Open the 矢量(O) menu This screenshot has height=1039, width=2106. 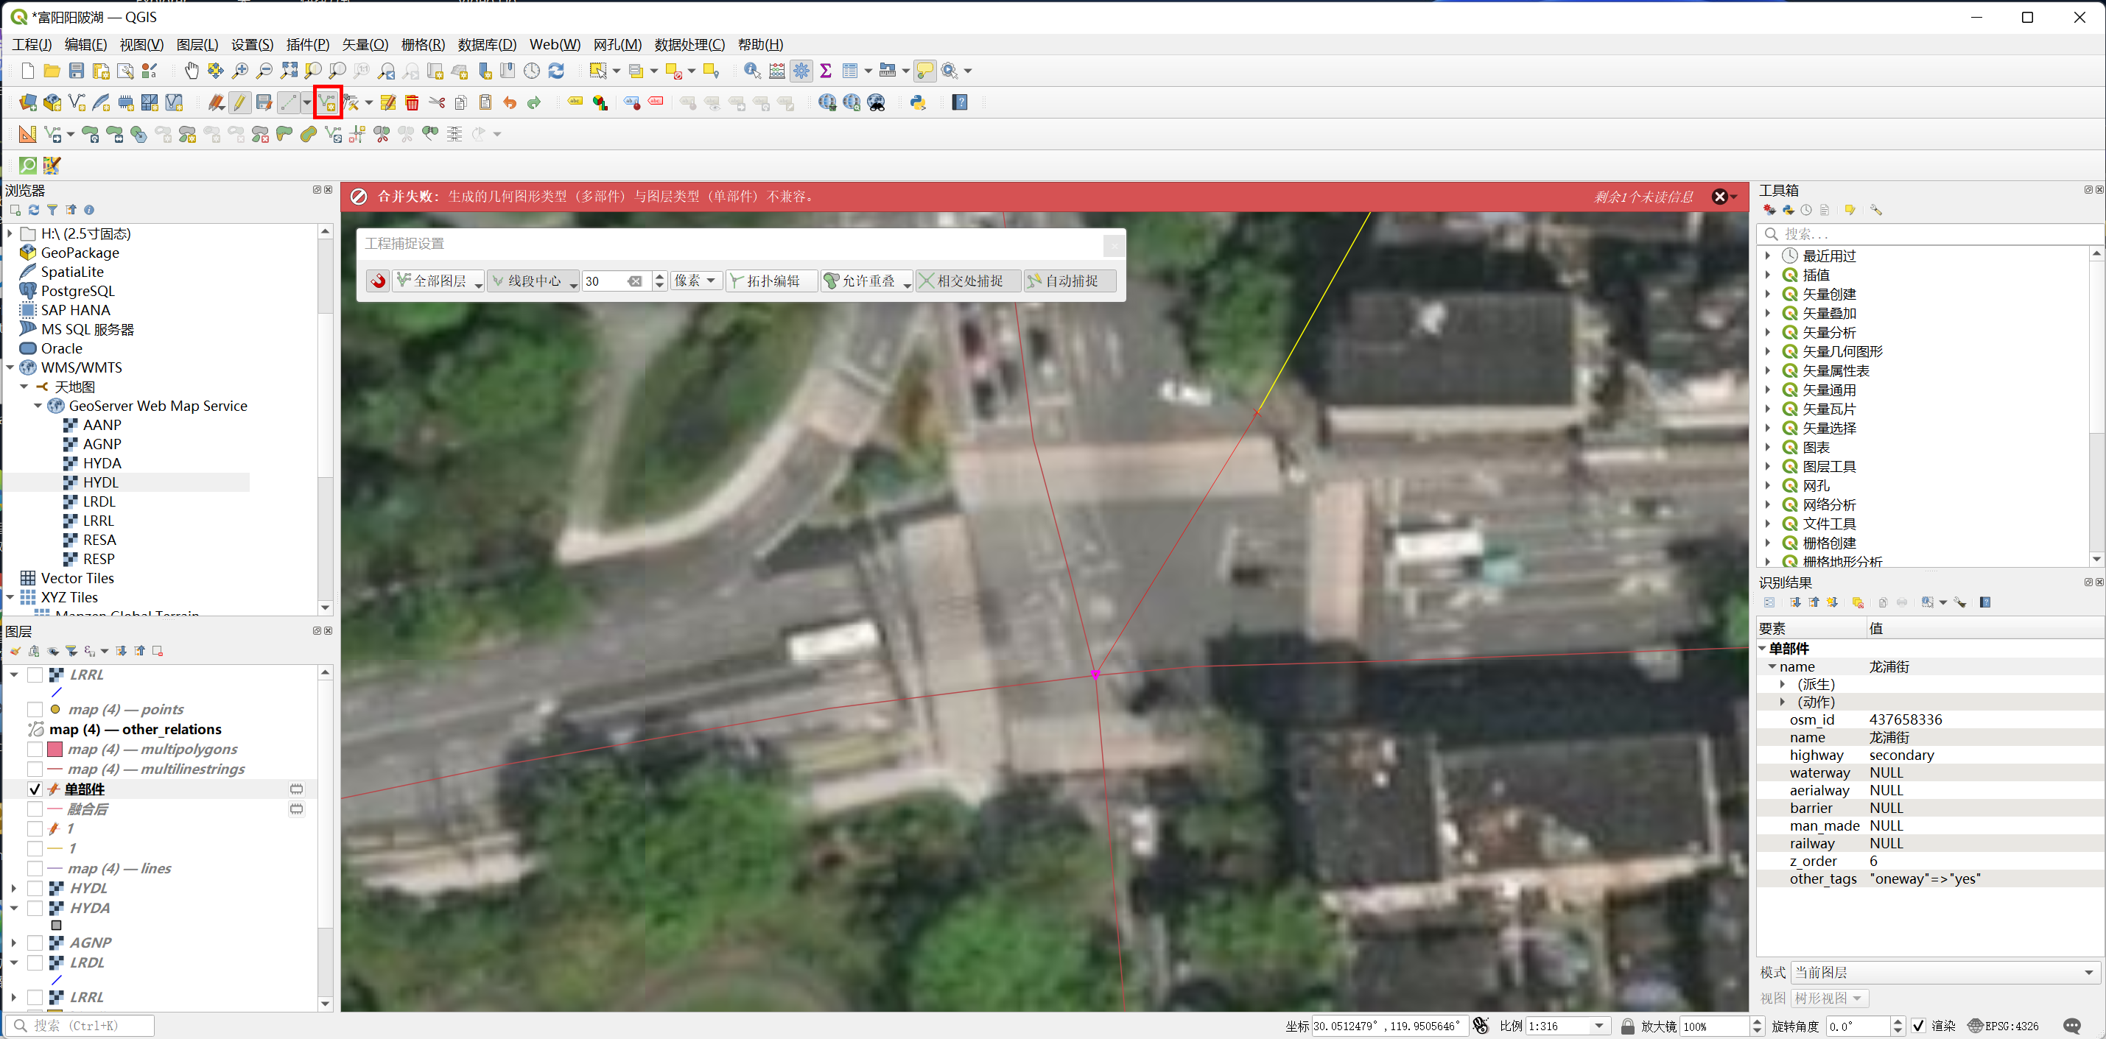[365, 44]
